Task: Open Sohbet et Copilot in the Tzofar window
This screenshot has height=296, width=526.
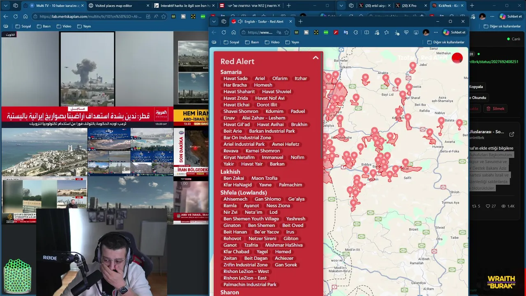Action: pos(454,32)
